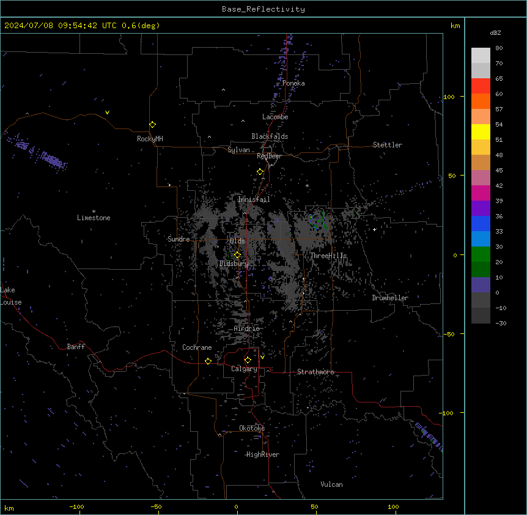The image size is (527, 515).
Task: Pick the yellow diamond marker between Olds and Didsbury
Action: pyautogui.click(x=238, y=255)
